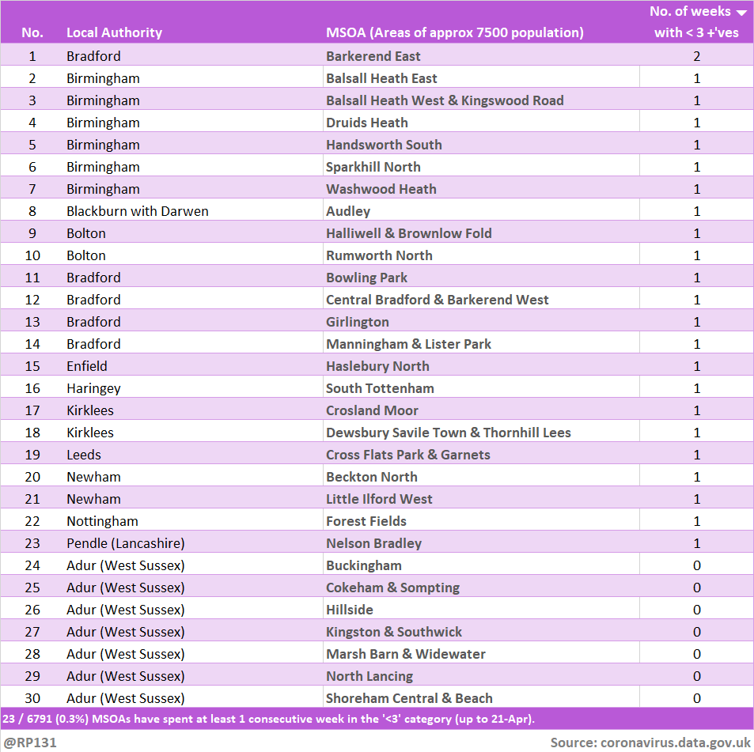Select the Halliwell & Brownlow Fold cell
This screenshot has width=754, height=752.
tap(408, 233)
